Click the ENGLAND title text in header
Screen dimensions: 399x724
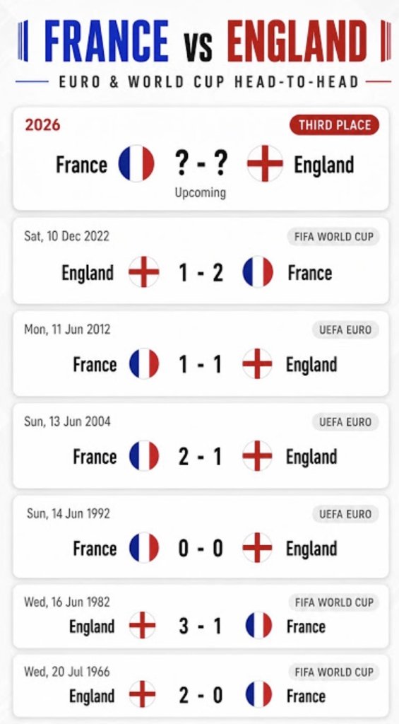tap(297, 40)
